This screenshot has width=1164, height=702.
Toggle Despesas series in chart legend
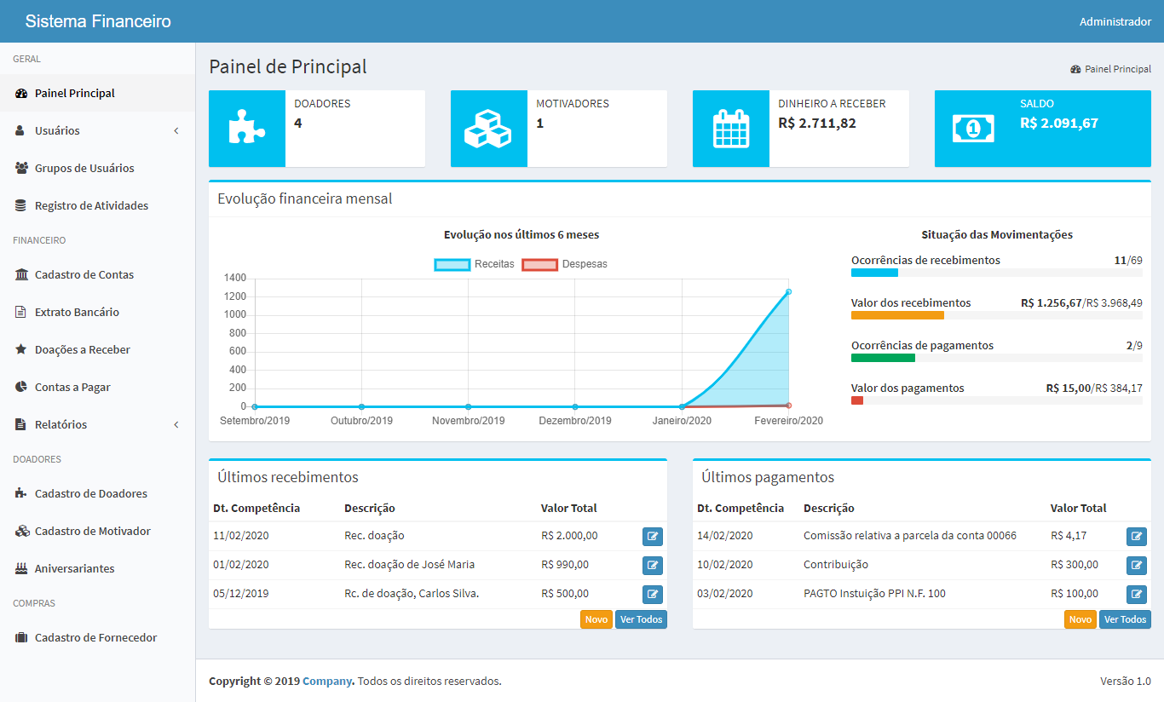(x=564, y=264)
